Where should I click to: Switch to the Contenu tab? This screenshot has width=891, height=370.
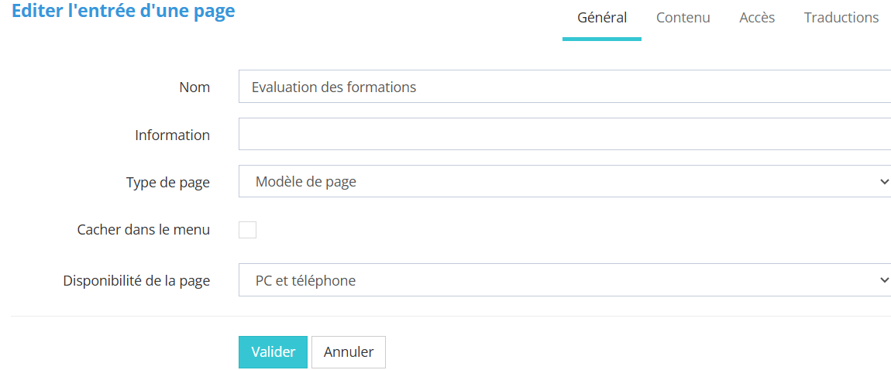[x=683, y=18]
